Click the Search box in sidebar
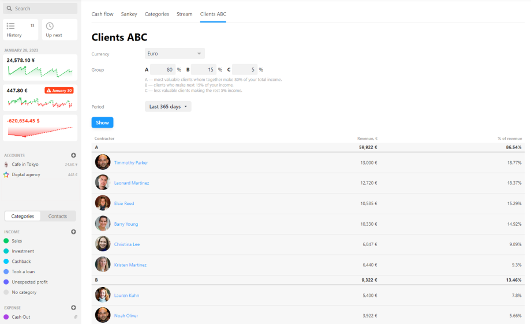 click(40, 9)
